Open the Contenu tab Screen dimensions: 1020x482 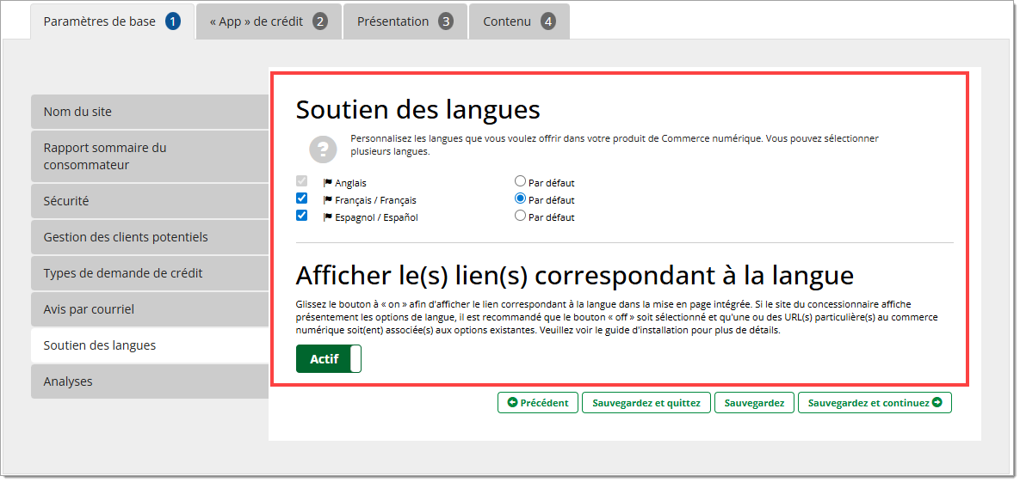507,21
